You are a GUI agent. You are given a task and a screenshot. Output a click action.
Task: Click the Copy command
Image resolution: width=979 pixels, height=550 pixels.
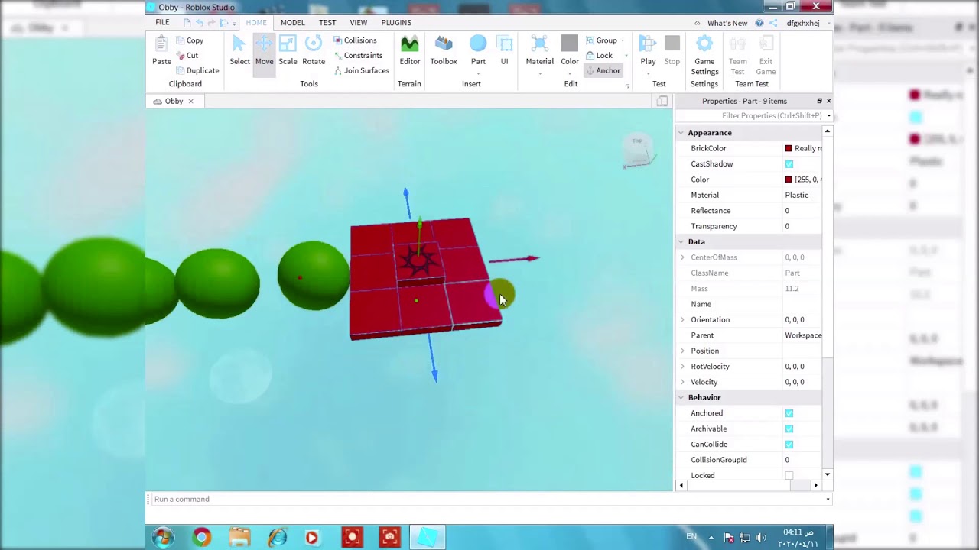click(190, 40)
